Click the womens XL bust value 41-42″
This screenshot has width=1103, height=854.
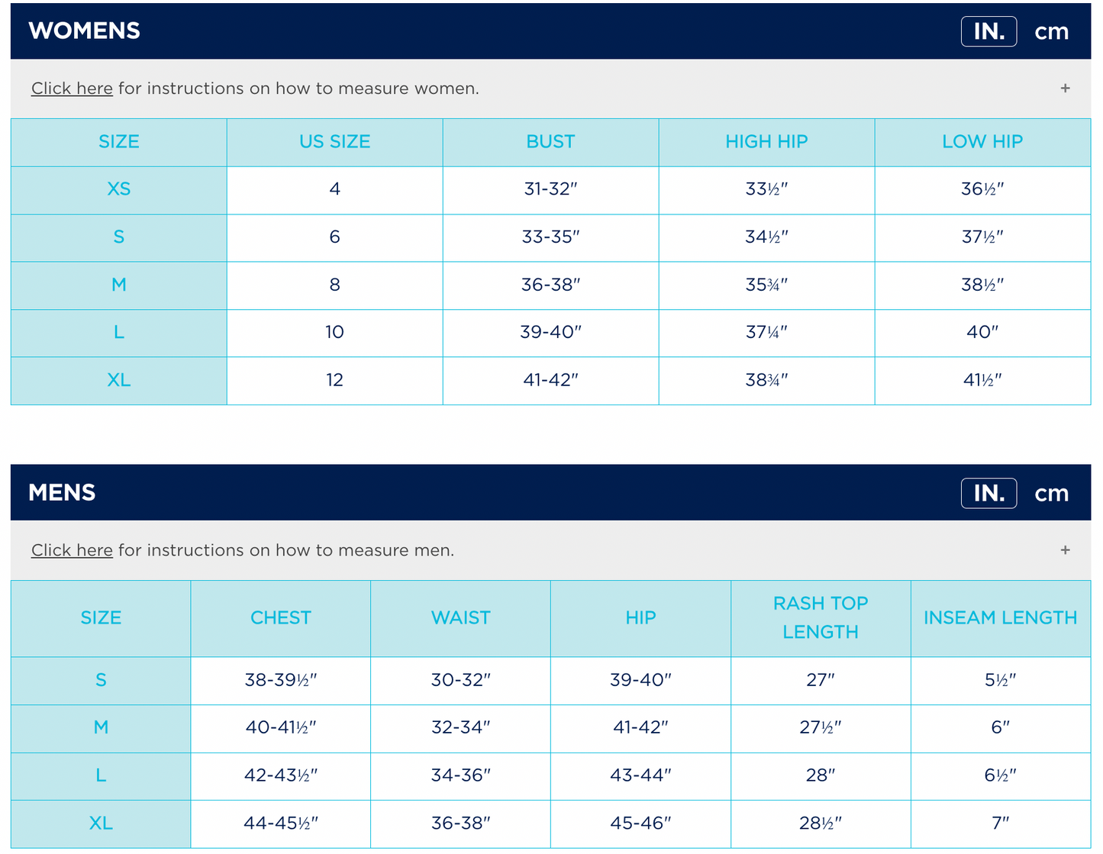550,380
